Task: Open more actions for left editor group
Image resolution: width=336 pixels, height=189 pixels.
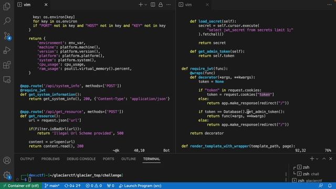Action: pos(169,5)
